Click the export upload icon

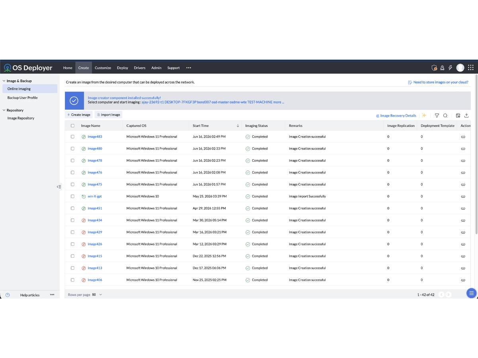(466, 115)
